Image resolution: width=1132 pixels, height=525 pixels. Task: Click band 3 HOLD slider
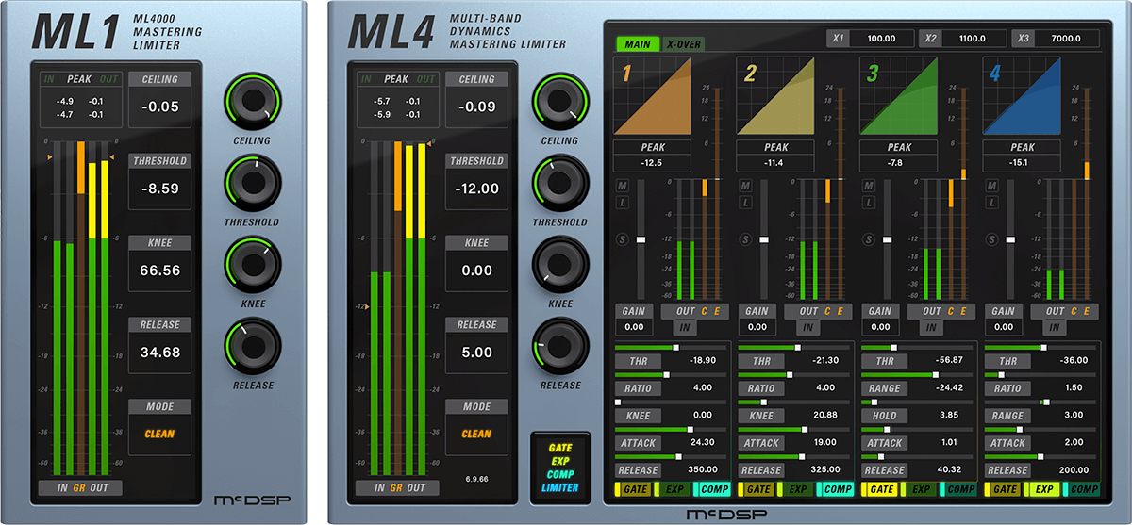pos(918,402)
